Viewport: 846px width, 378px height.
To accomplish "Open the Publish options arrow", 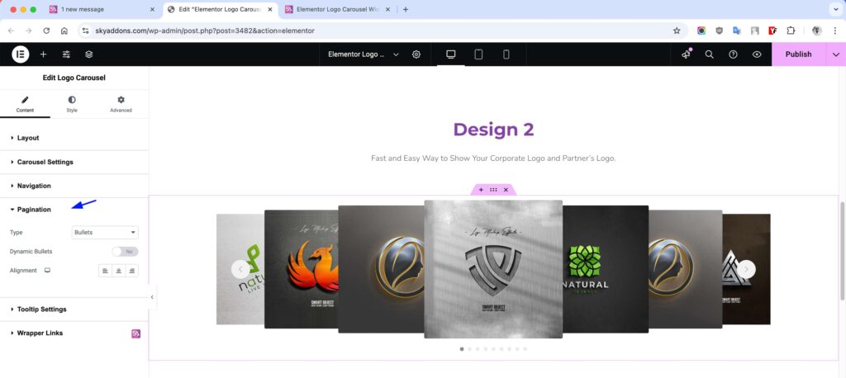I will (836, 54).
